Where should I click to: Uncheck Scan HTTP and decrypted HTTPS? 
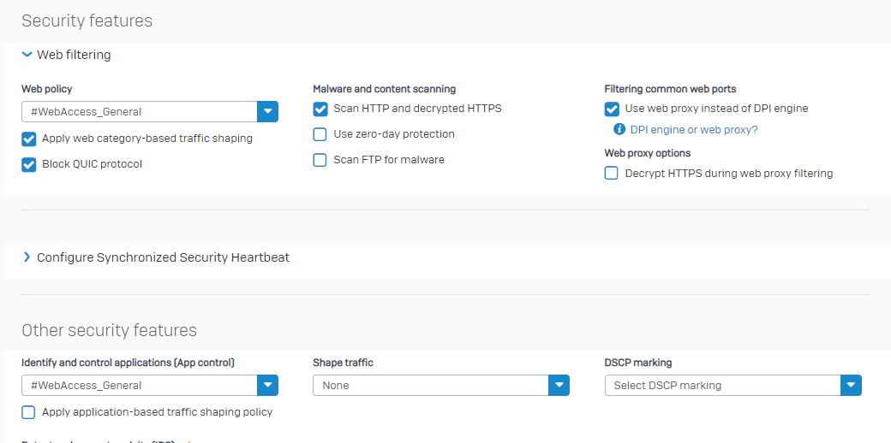pyautogui.click(x=320, y=109)
